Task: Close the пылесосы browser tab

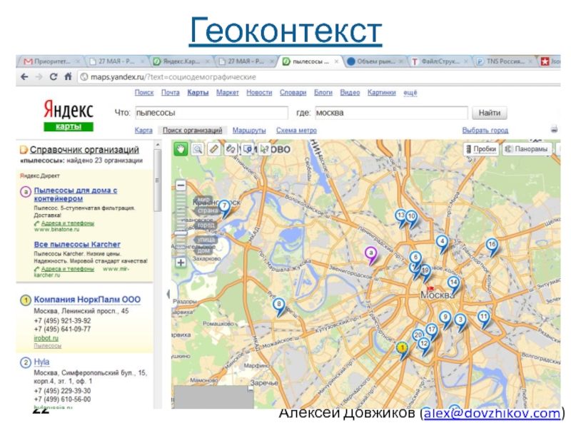Action: click(336, 61)
